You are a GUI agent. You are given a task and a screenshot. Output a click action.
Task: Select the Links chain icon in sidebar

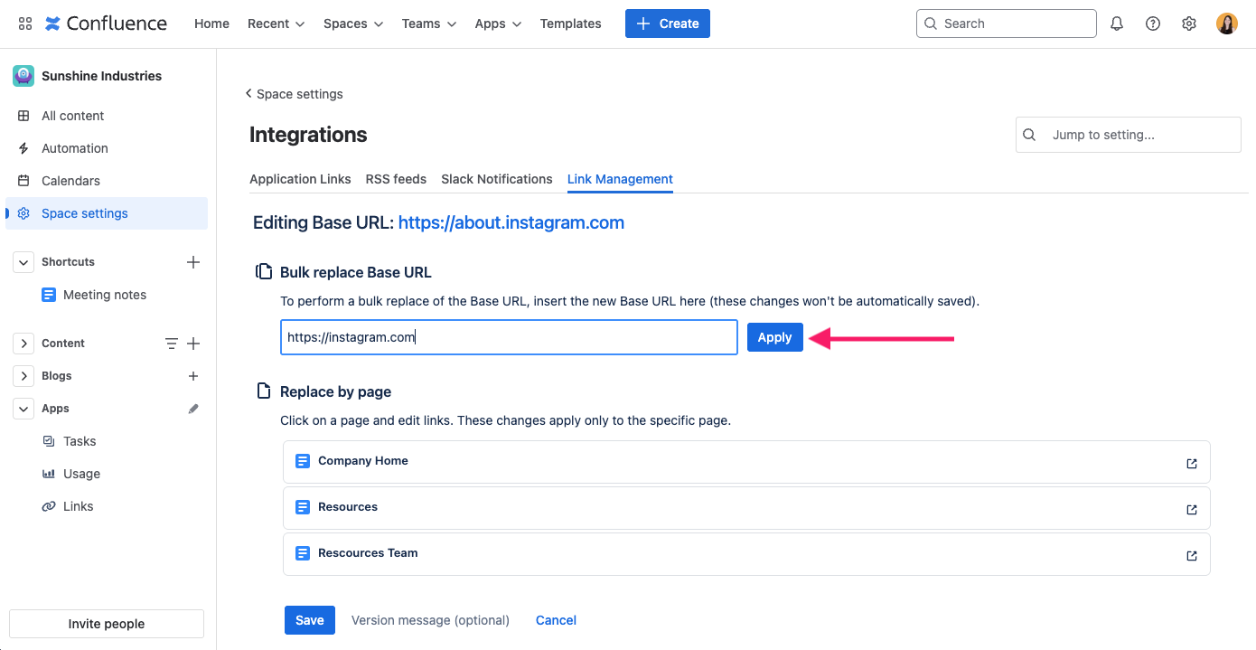(x=49, y=505)
